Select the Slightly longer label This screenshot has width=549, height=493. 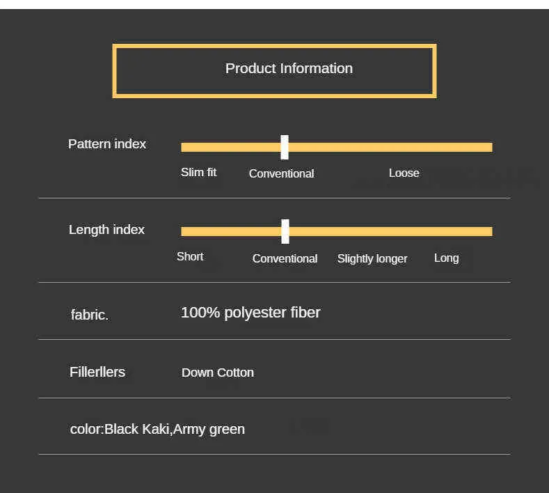(372, 258)
